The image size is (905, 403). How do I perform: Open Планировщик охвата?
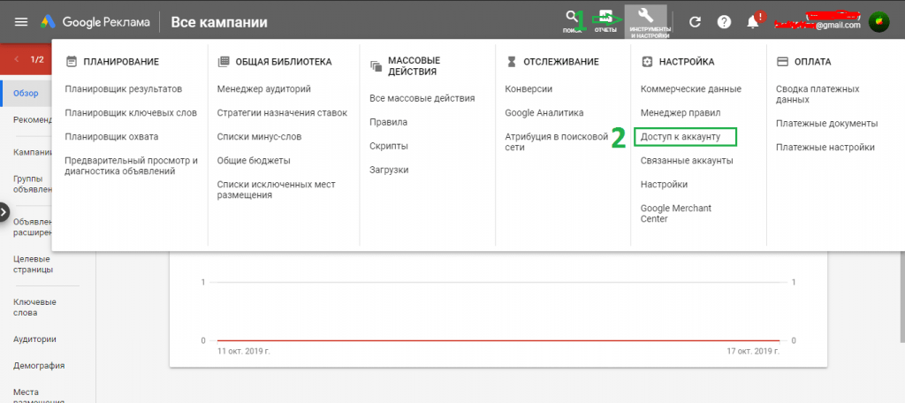111,137
